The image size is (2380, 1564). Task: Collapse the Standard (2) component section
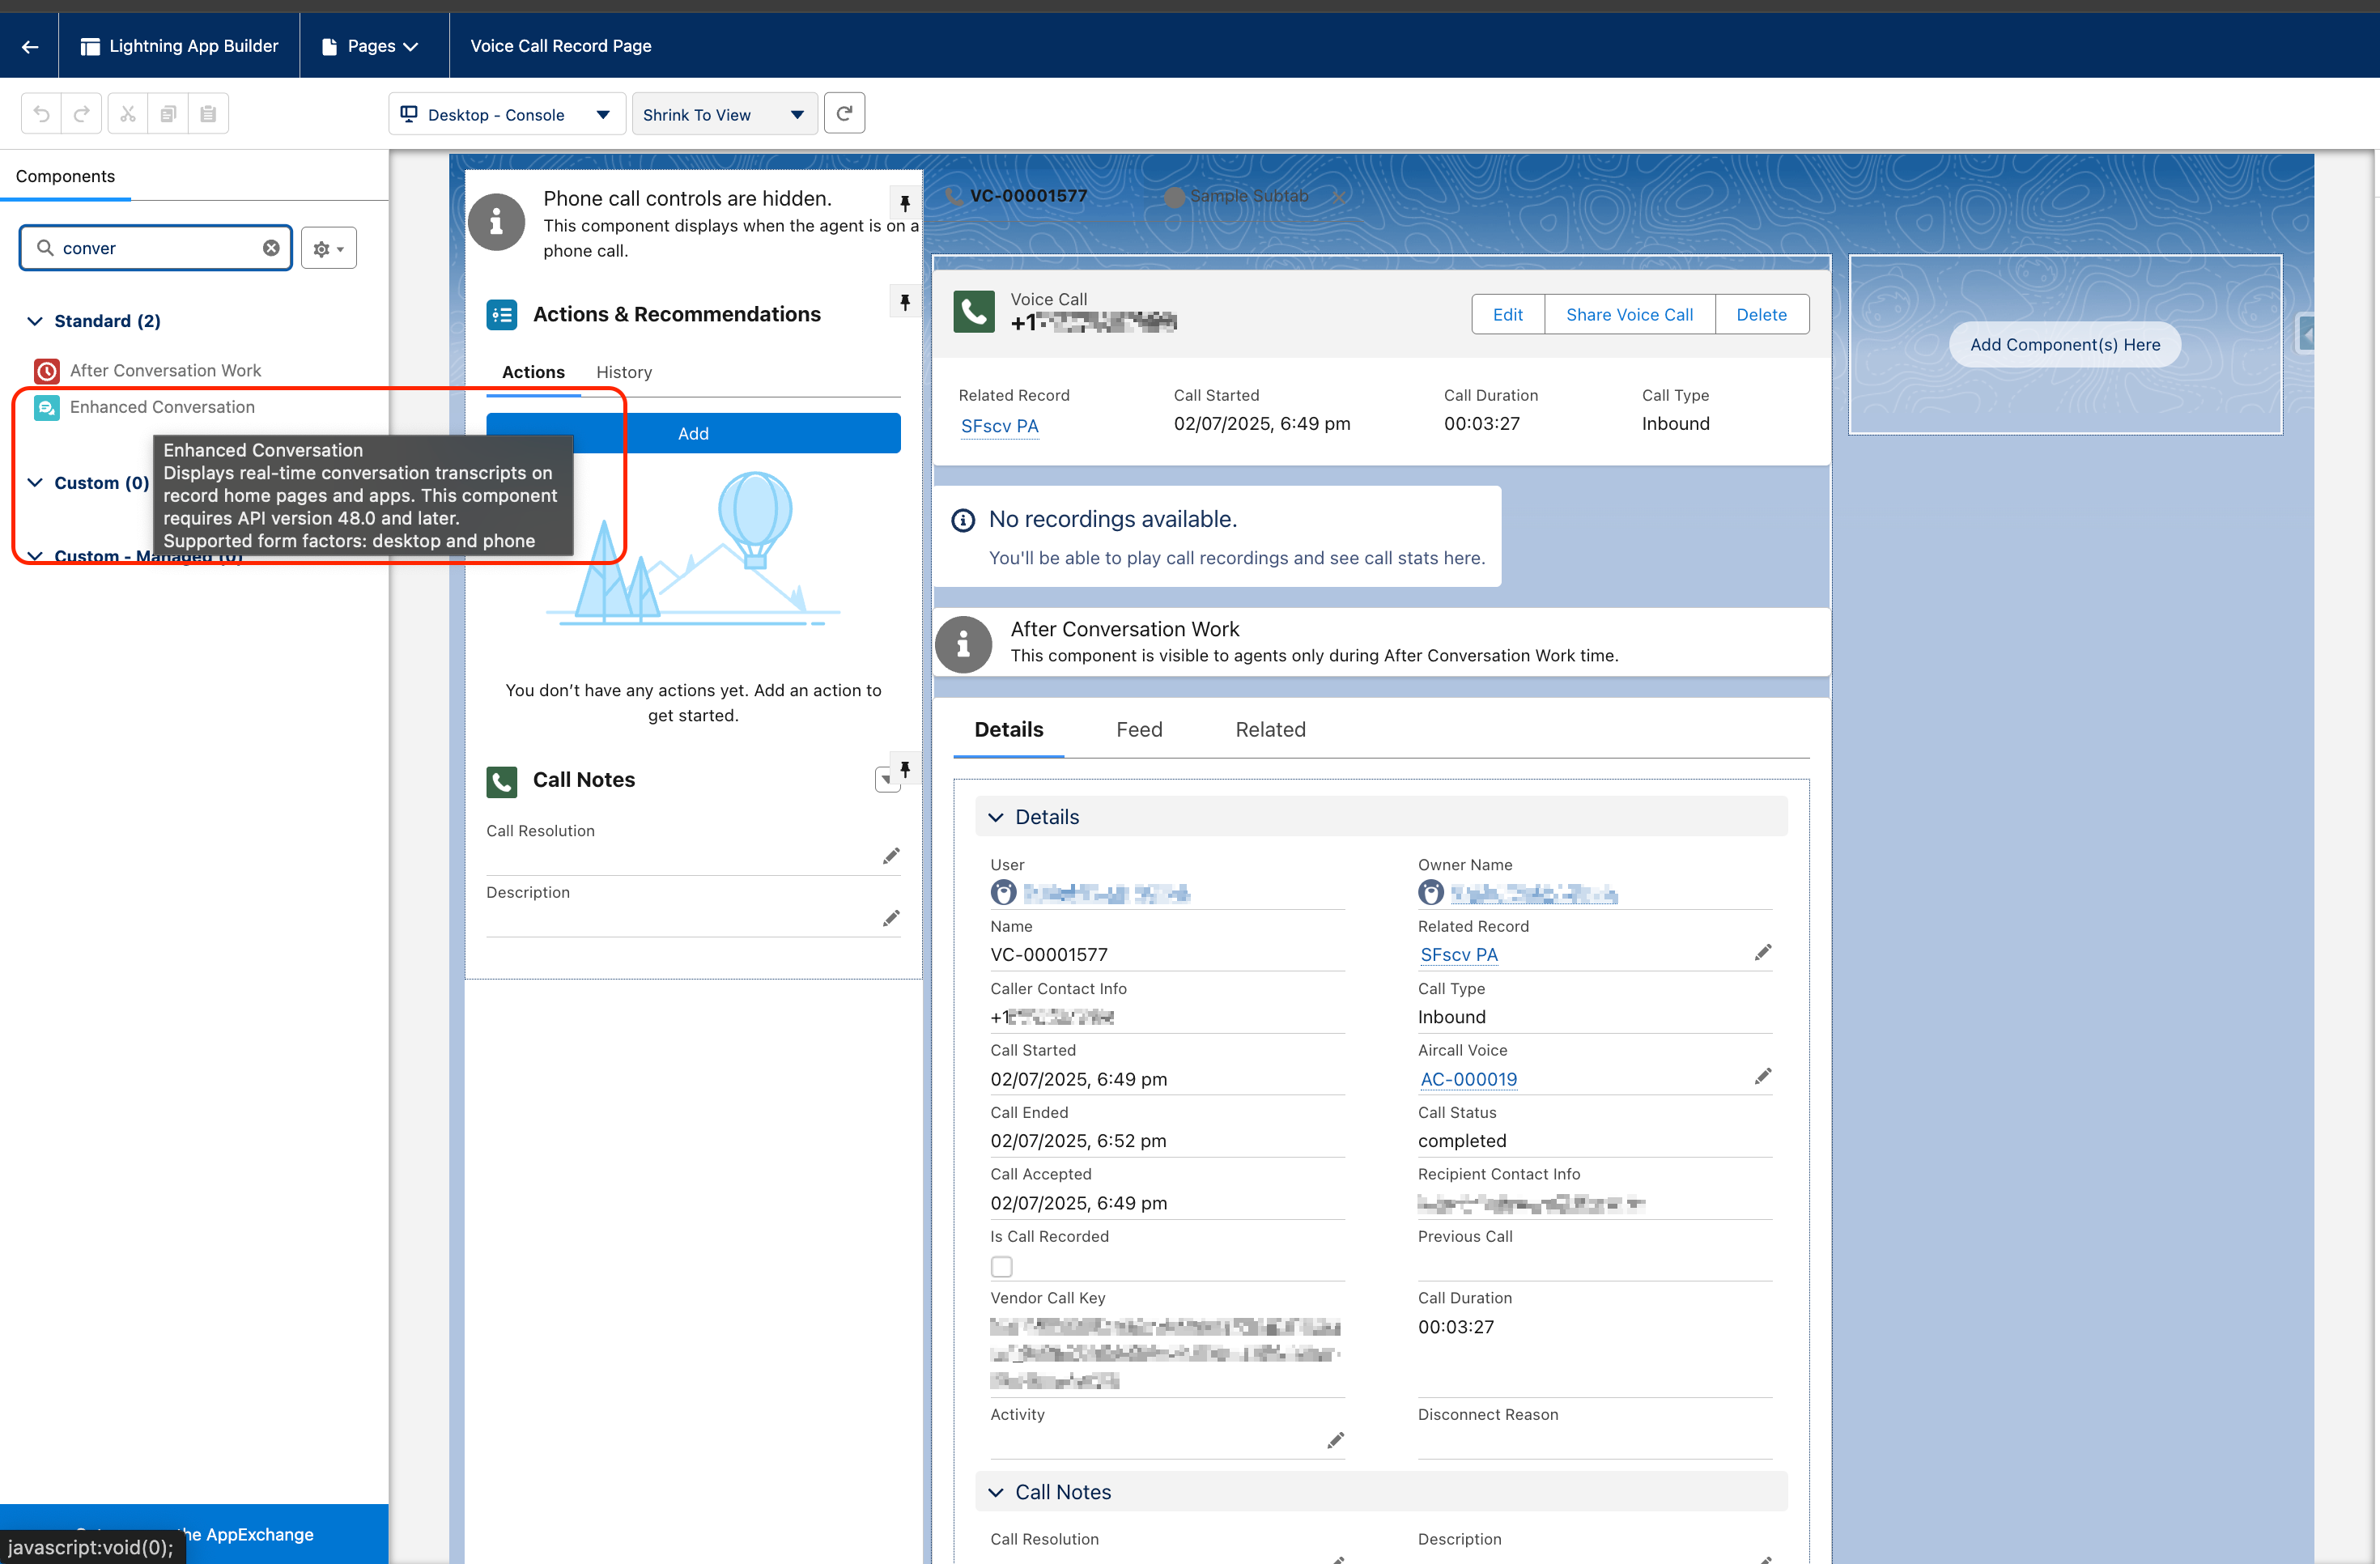(x=35, y=321)
